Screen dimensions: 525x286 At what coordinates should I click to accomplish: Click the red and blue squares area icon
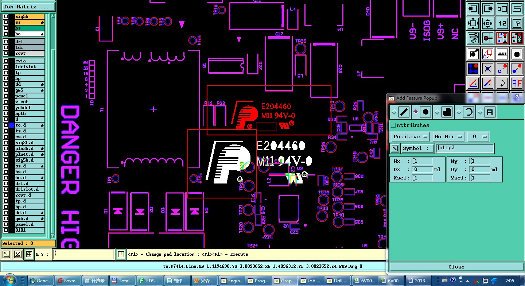[487, 54]
